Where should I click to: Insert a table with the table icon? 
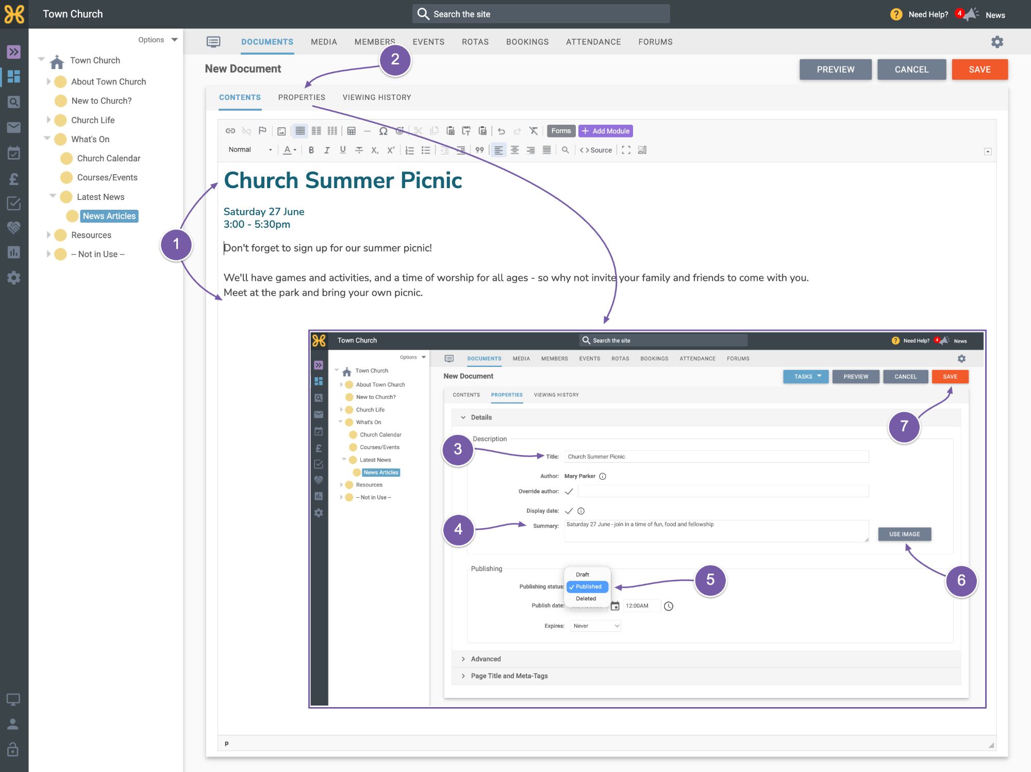(x=352, y=131)
